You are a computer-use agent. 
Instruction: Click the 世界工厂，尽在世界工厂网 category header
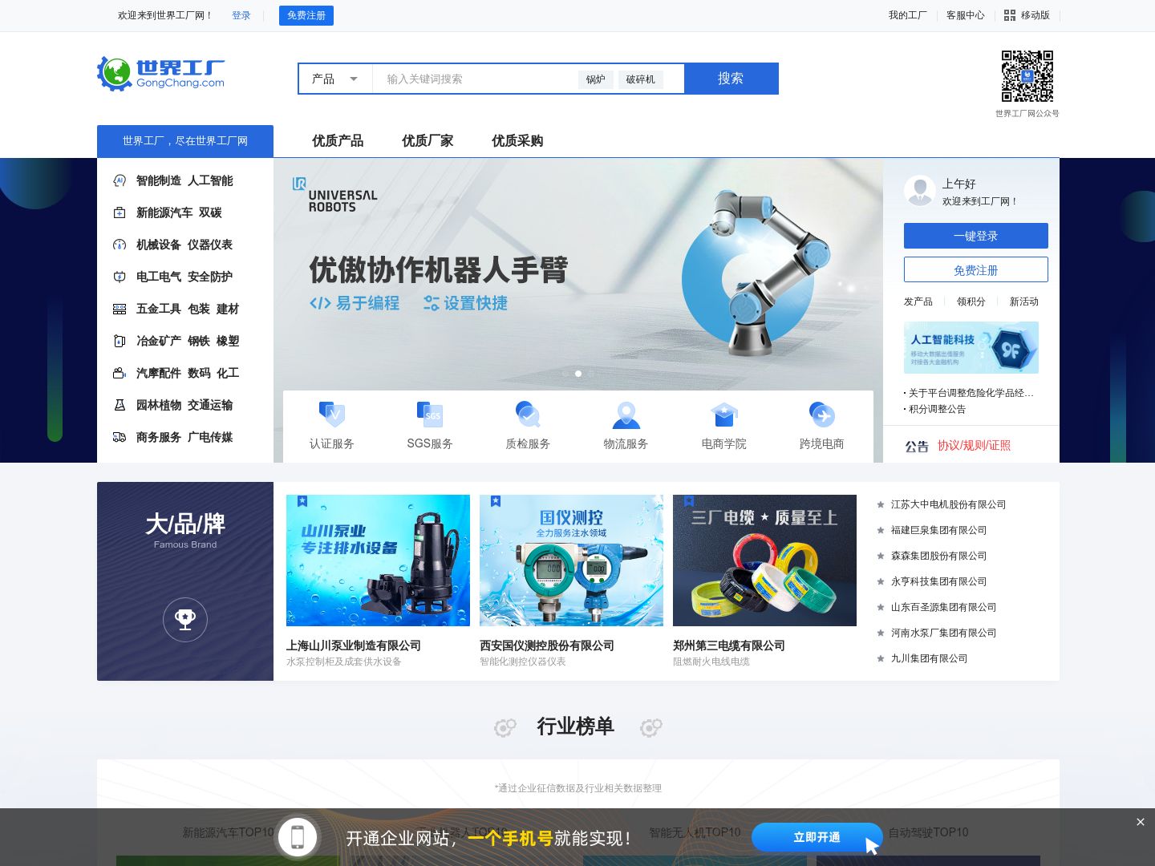coord(185,141)
